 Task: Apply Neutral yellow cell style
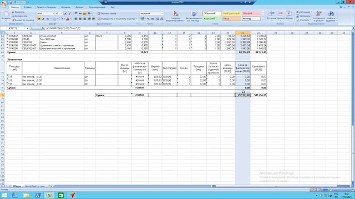click(231, 13)
